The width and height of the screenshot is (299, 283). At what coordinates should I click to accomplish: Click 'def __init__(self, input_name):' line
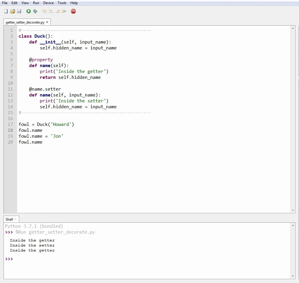(70, 42)
